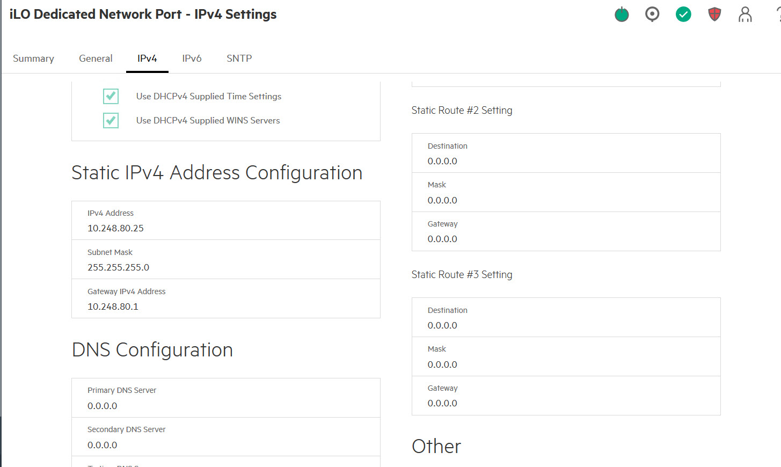Click the green health checkmark icon
The width and height of the screenshot is (781, 467).
pyautogui.click(x=683, y=14)
